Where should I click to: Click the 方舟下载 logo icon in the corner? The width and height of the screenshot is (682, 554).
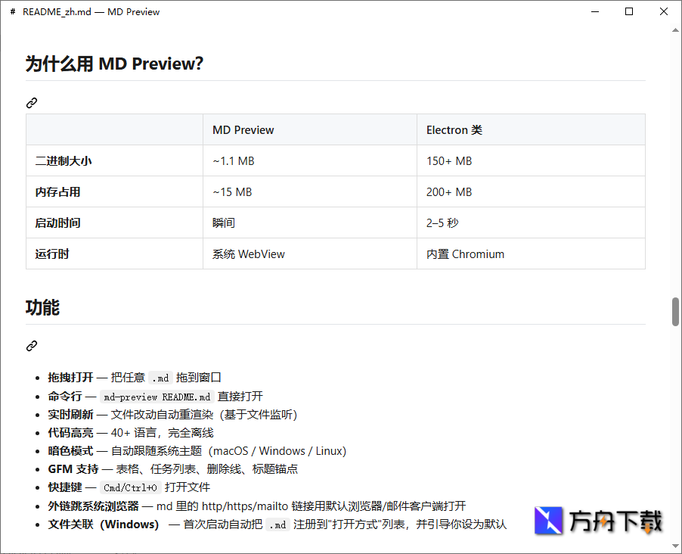click(548, 521)
